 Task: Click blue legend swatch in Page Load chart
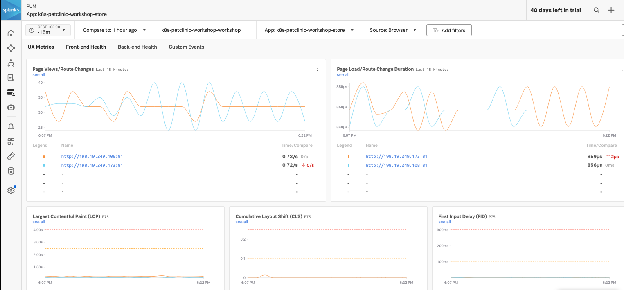coord(348,166)
